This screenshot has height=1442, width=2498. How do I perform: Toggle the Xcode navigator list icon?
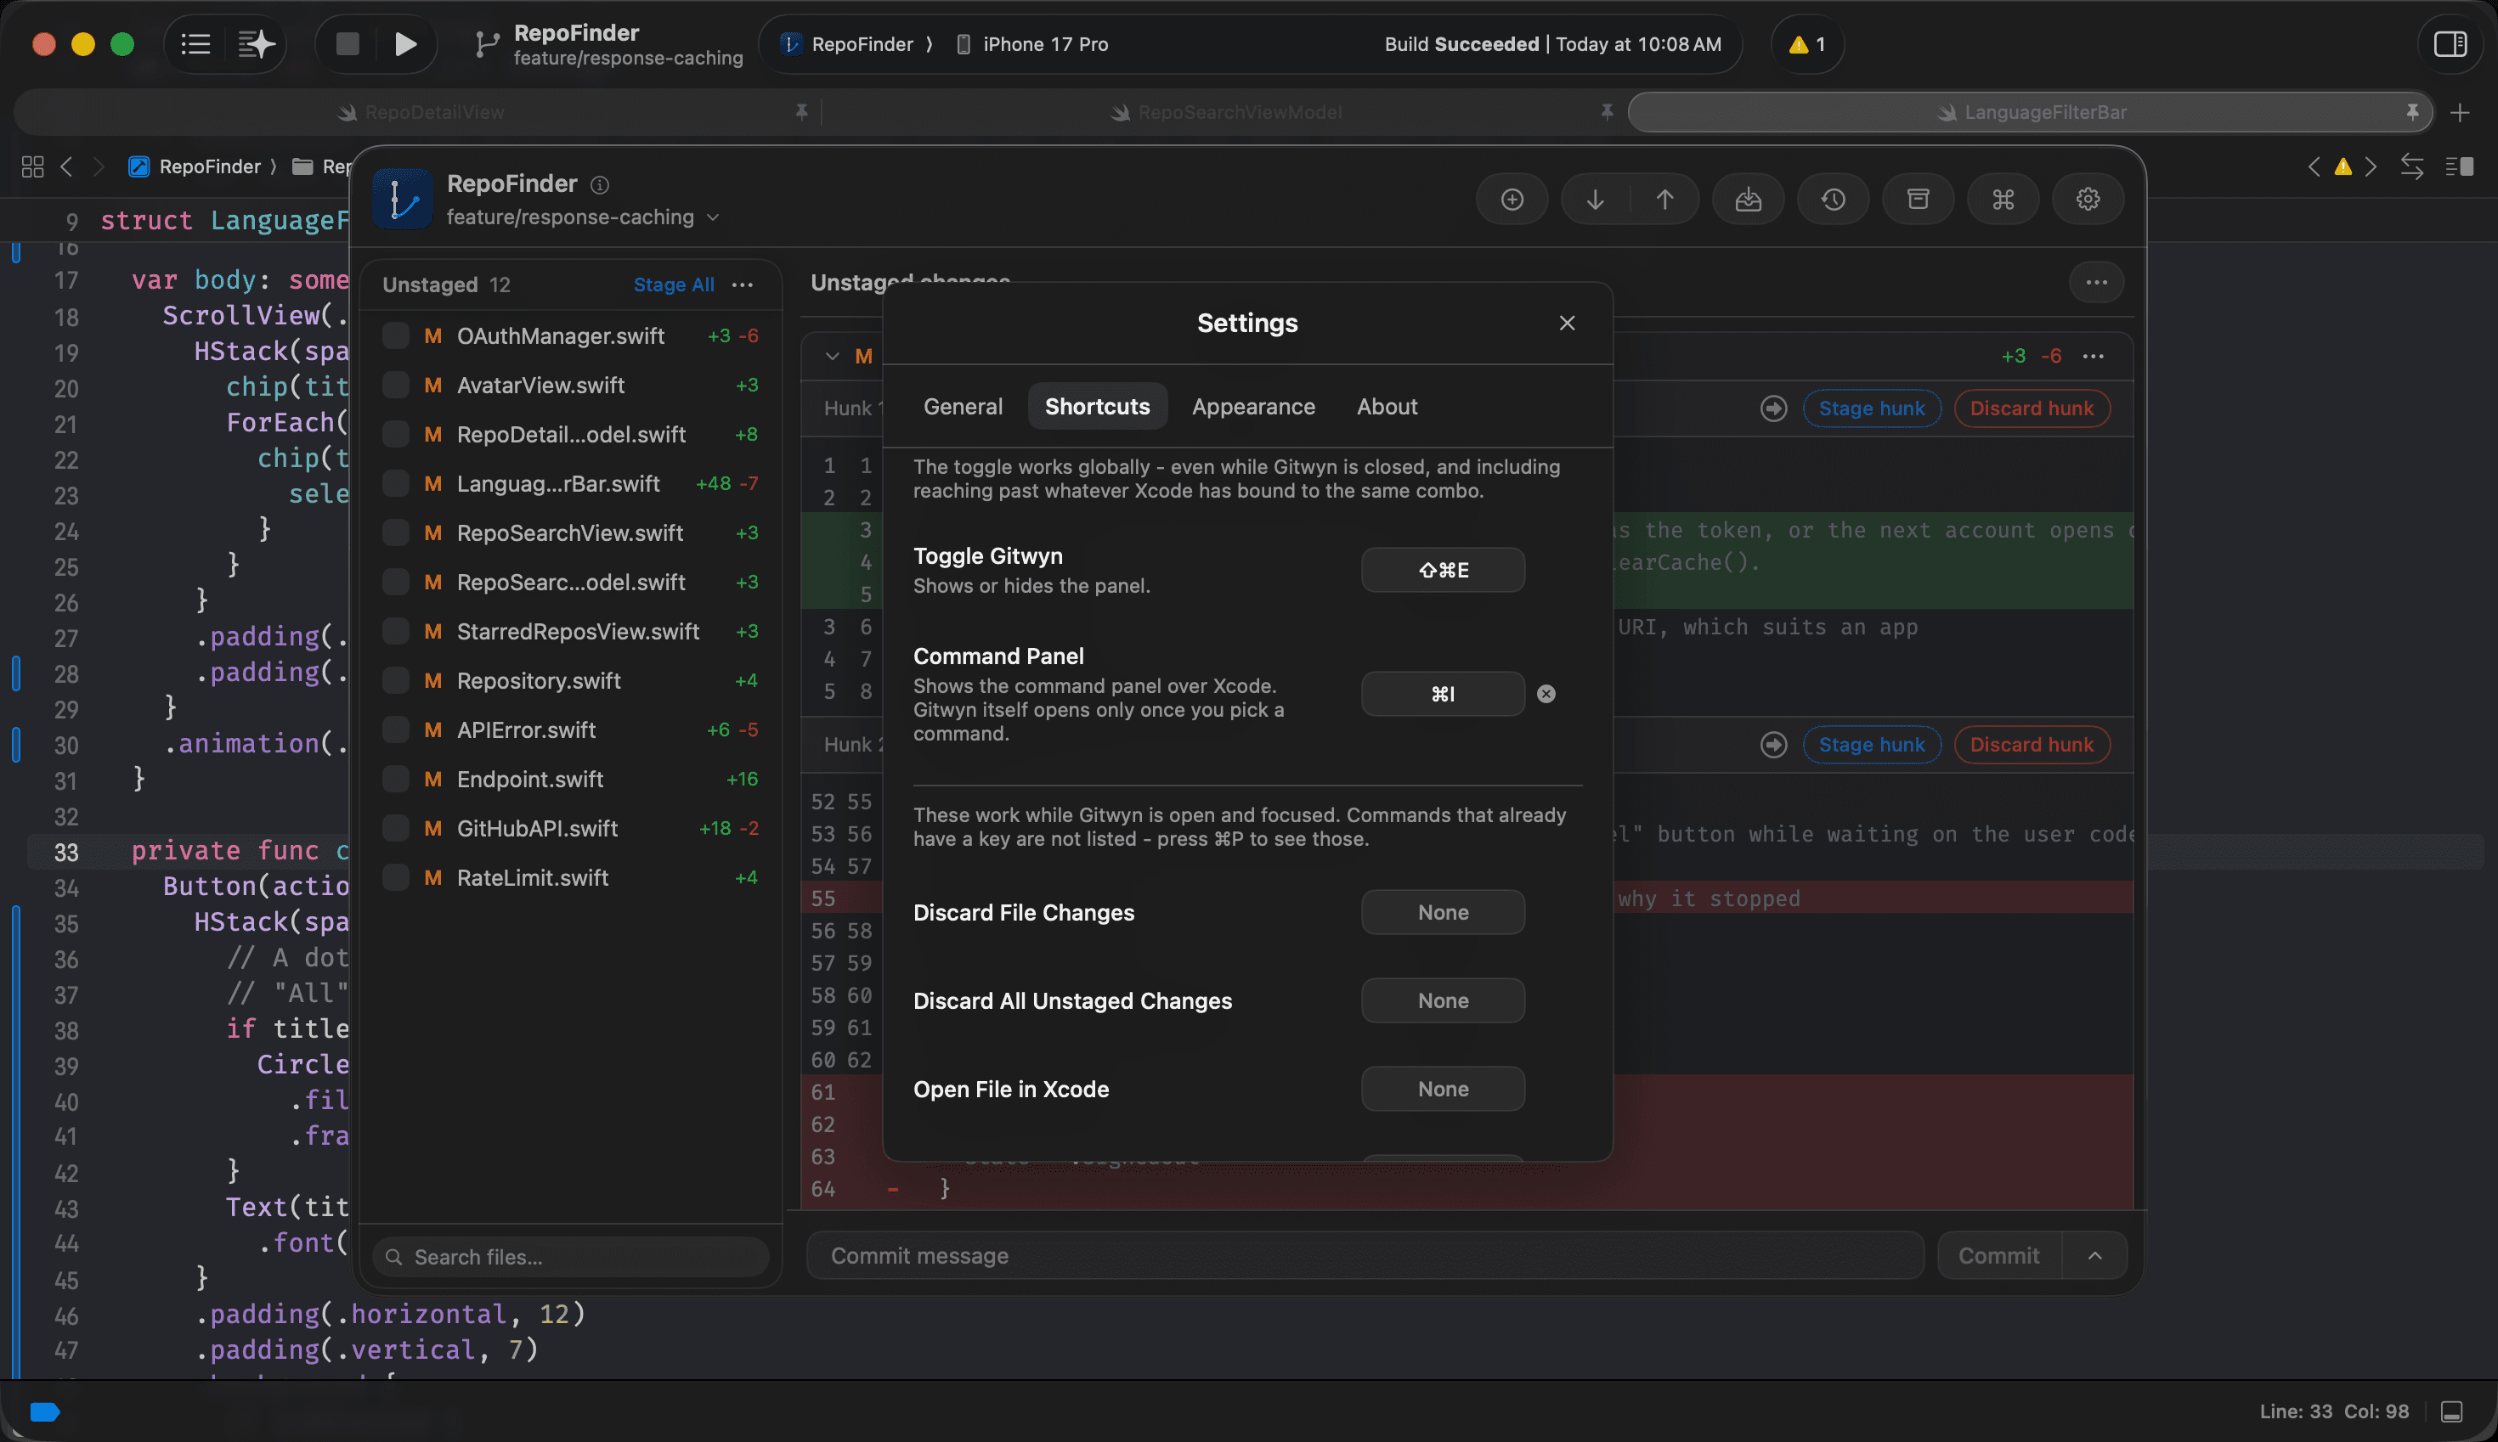195,43
